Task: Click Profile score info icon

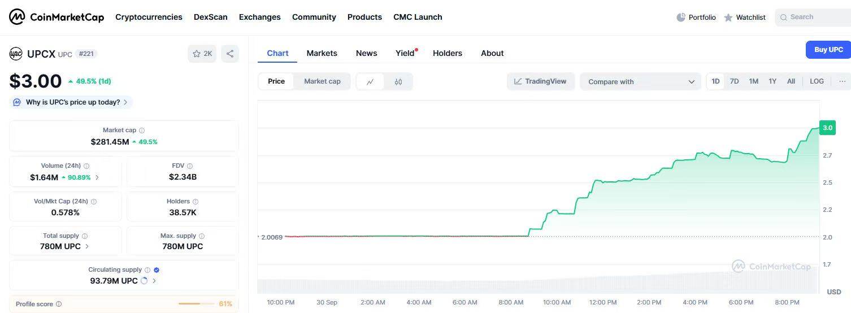Action: (x=59, y=304)
